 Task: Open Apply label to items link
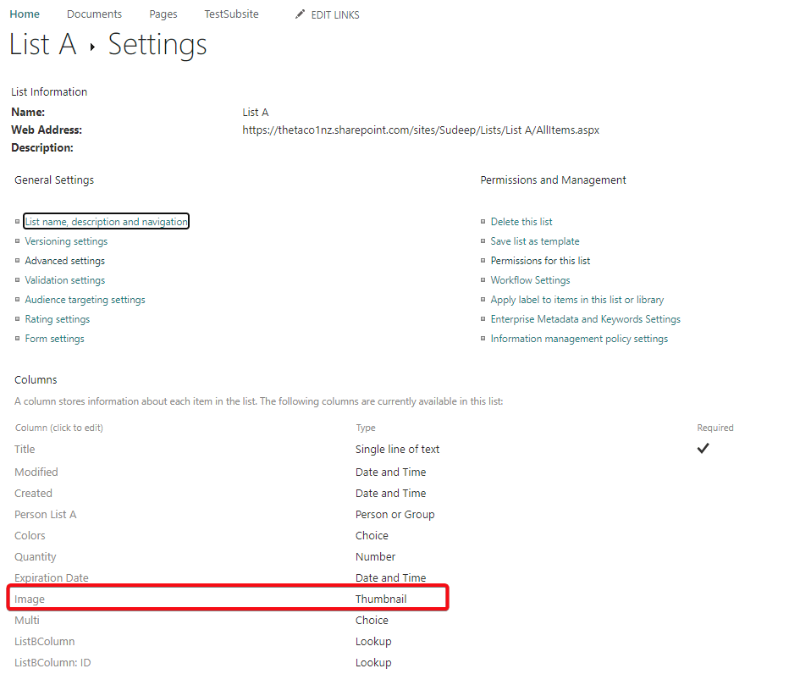[577, 300]
